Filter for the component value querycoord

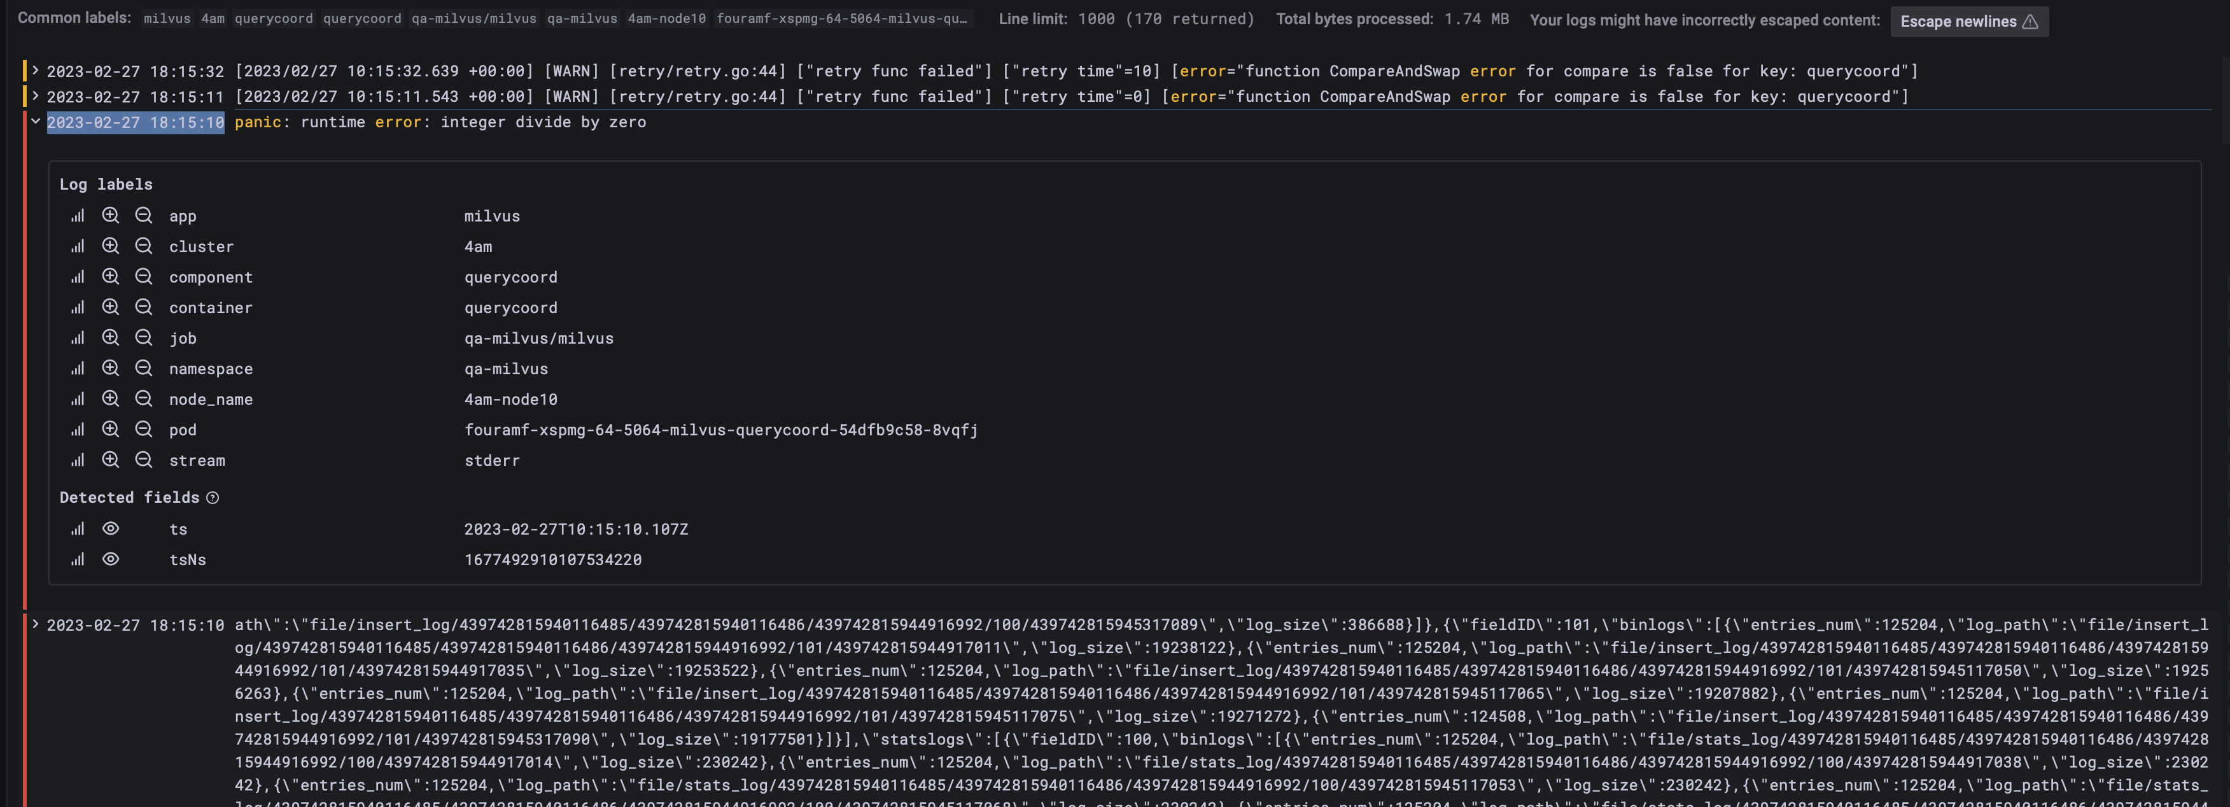coord(111,276)
